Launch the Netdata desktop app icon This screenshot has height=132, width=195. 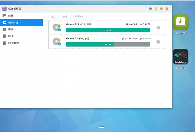click(x=180, y=57)
